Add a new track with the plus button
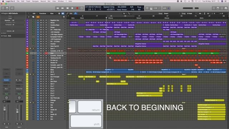 coord(29,17)
